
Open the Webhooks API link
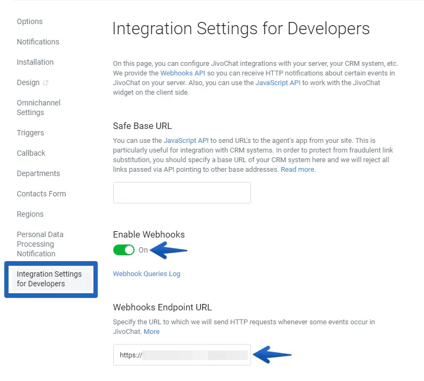pyautogui.click(x=183, y=73)
